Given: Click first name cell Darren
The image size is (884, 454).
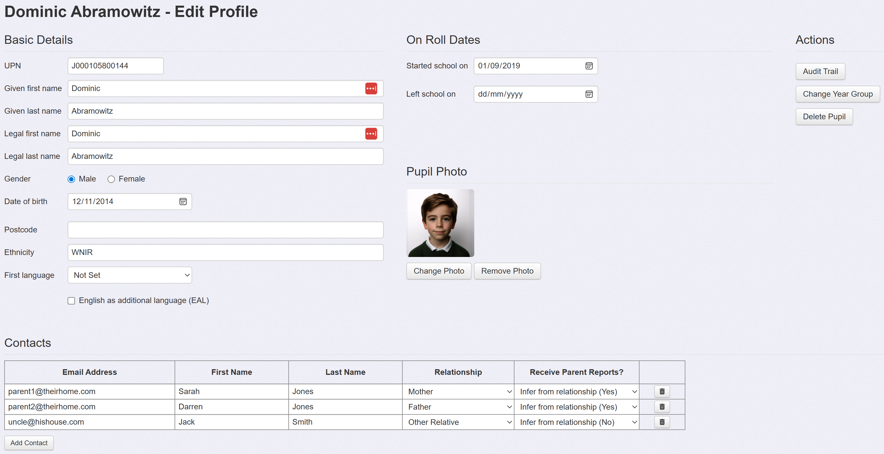Looking at the screenshot, I should (x=232, y=407).
